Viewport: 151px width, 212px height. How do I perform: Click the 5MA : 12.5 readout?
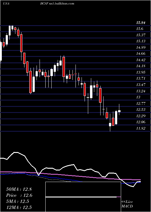(x=18, y=201)
